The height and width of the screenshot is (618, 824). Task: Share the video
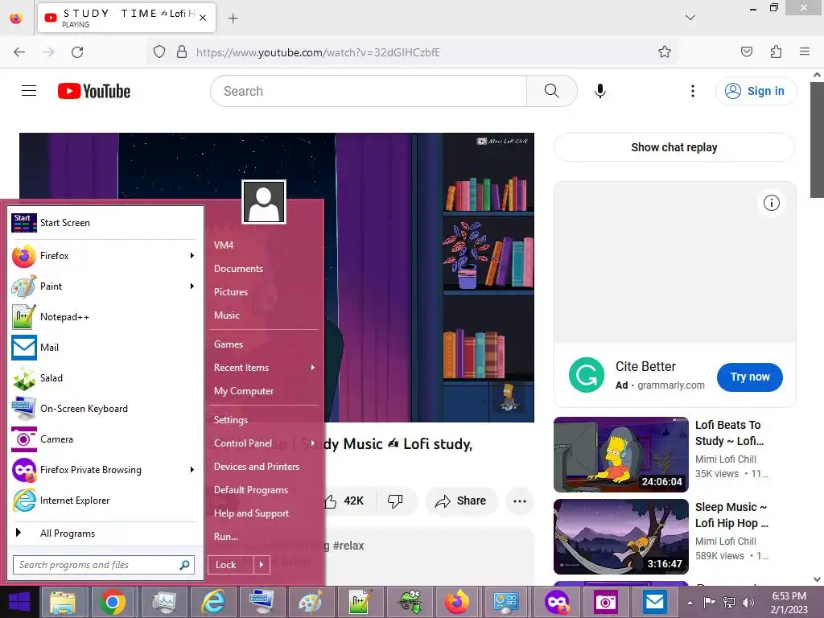pos(461,501)
